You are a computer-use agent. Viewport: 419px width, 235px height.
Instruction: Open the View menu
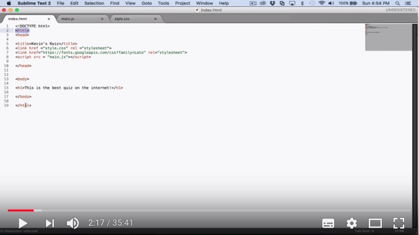point(130,3)
